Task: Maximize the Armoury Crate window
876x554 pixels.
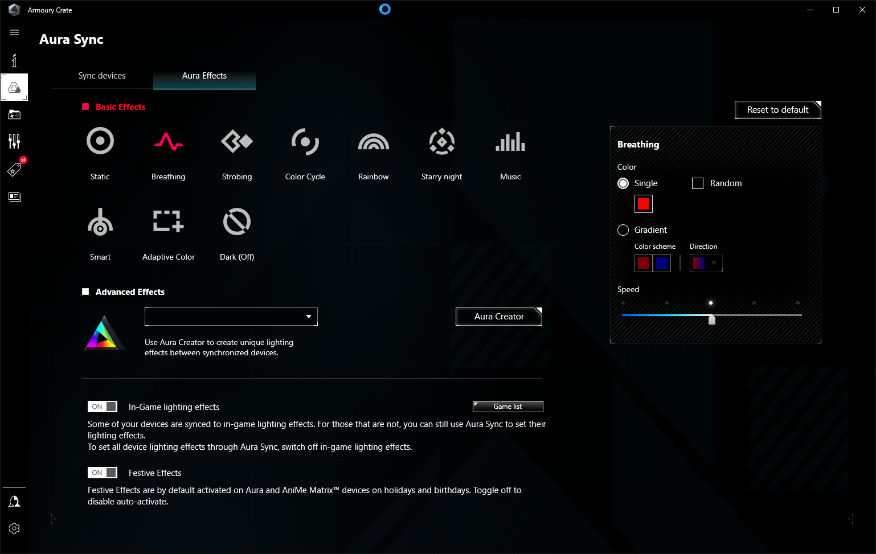Action: (x=836, y=10)
